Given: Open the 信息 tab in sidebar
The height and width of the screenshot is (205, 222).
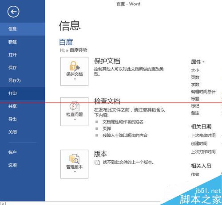Looking at the screenshot, I should tap(23, 29).
